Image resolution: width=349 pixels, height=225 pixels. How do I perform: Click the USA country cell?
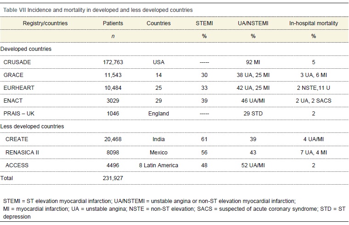click(158, 61)
